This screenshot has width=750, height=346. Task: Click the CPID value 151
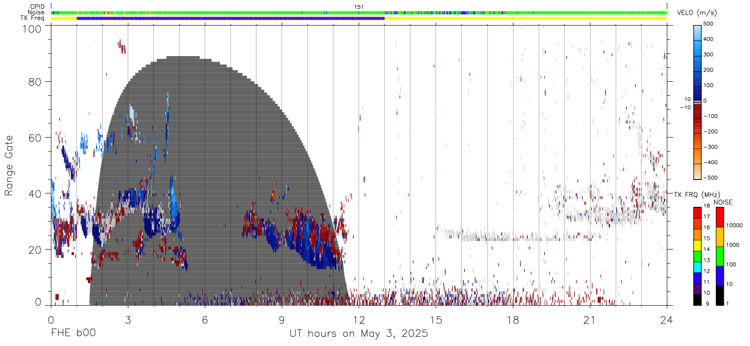pyautogui.click(x=359, y=7)
